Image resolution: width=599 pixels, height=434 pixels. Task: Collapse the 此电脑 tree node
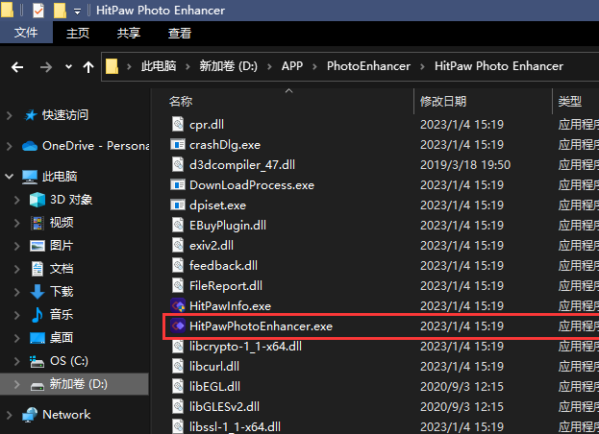[x=10, y=177]
